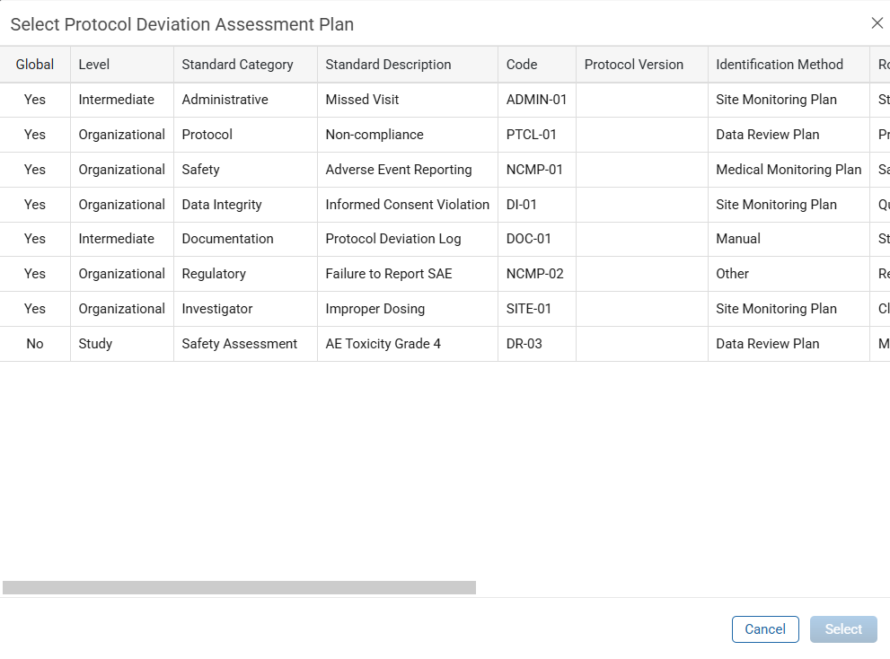Click the SITE-01 code cell
This screenshot has height=659, width=890.
coord(537,310)
